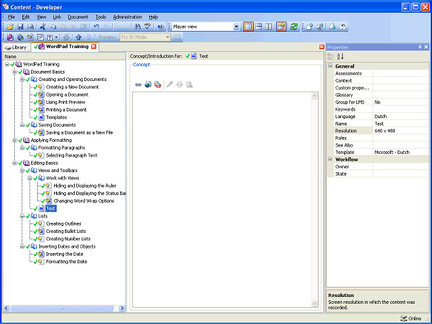Screen dimensions: 432x324
Task: Click the Cancel Check Out icon
Action: (x=343, y=27)
